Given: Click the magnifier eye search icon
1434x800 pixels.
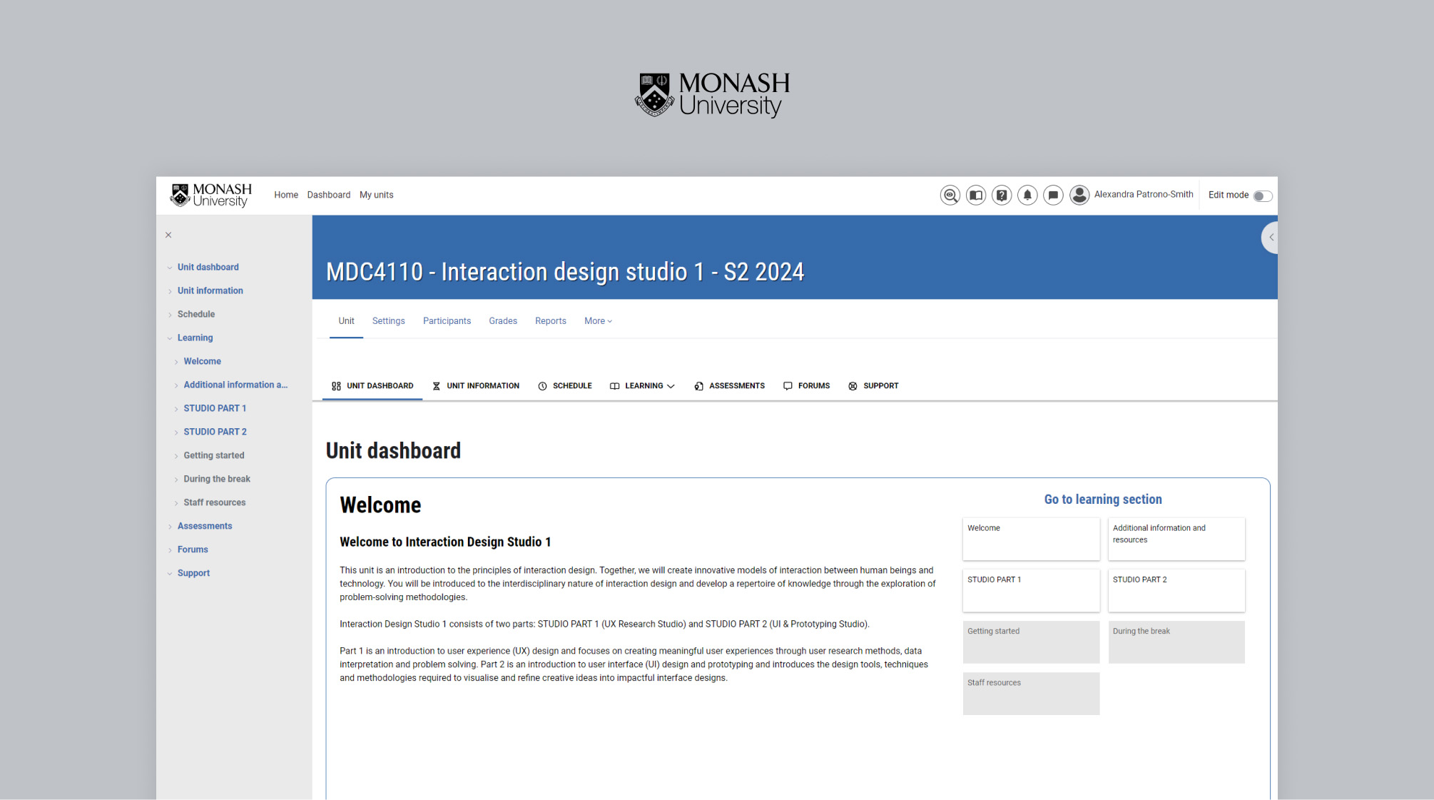Looking at the screenshot, I should [x=950, y=195].
